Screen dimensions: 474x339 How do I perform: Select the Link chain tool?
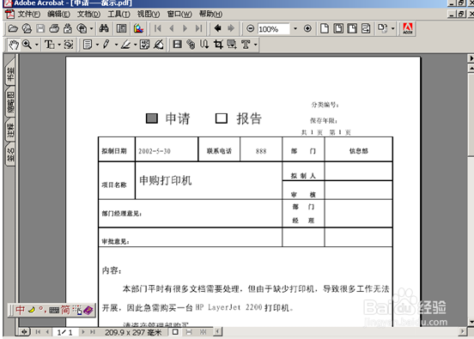(x=191, y=45)
